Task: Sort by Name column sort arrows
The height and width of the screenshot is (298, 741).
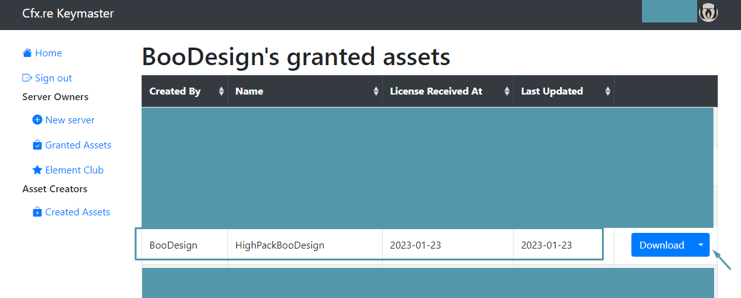Action: click(x=376, y=91)
